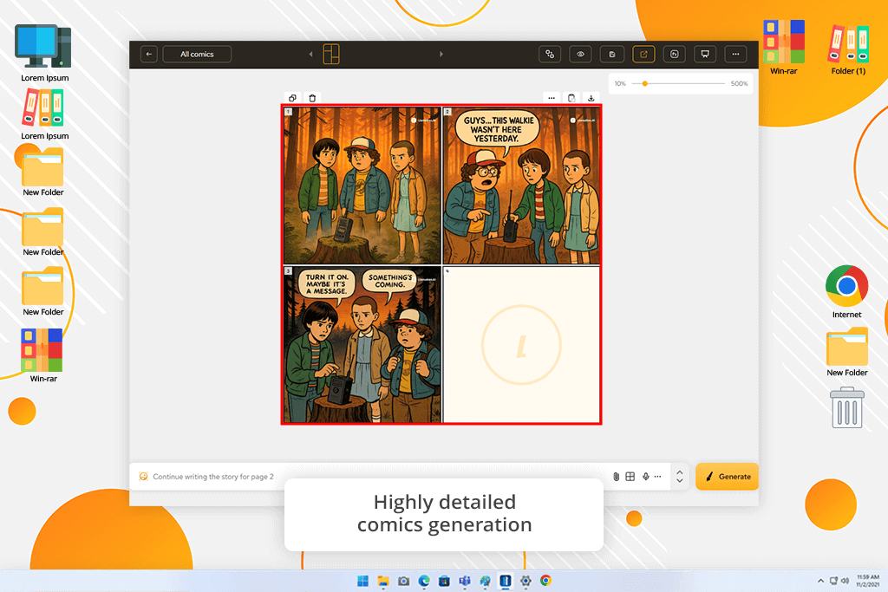The image size is (888, 592).
Task: Open the Win-rar icon in top right
Action: (784, 48)
